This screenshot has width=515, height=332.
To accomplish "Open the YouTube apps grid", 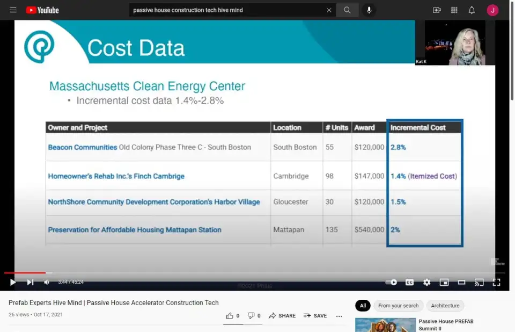I will point(454,10).
